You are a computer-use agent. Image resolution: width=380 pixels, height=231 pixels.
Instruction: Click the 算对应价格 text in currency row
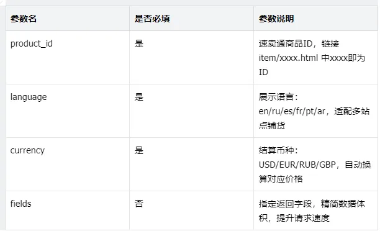[x=281, y=179]
